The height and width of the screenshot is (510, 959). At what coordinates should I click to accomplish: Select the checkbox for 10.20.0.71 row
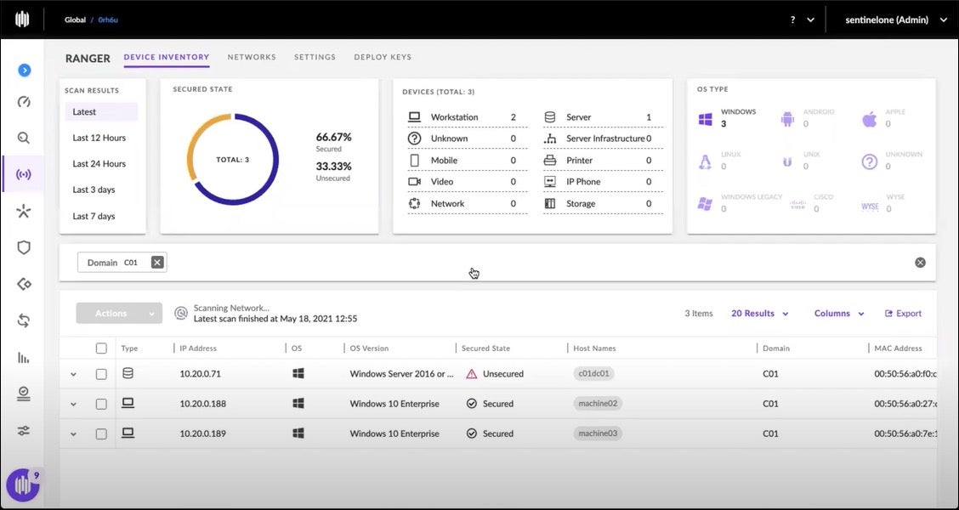pos(101,374)
